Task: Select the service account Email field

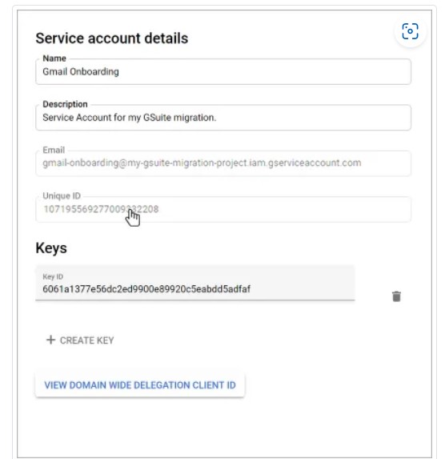Action: click(x=223, y=163)
